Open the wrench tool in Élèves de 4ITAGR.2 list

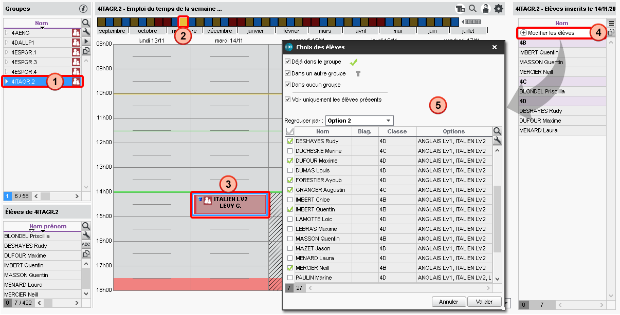pyautogui.click(x=86, y=235)
